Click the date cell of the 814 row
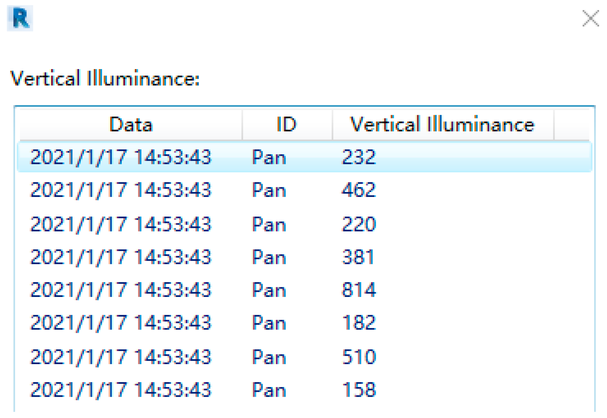 coord(121,290)
